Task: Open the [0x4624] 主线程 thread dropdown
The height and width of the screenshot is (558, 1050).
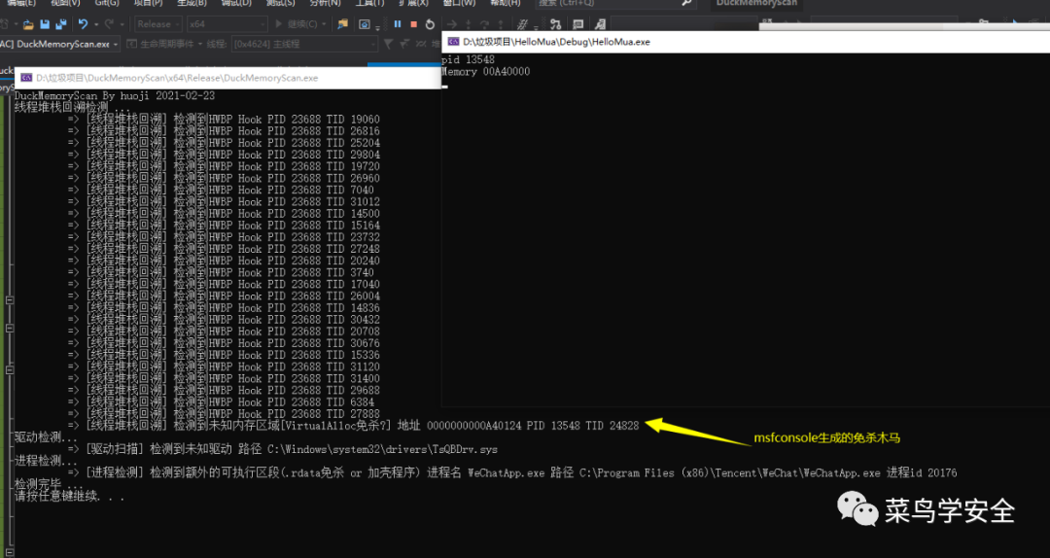Action: click(x=304, y=44)
